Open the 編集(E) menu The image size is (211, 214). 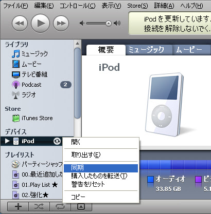pyautogui.click(x=44, y=6)
